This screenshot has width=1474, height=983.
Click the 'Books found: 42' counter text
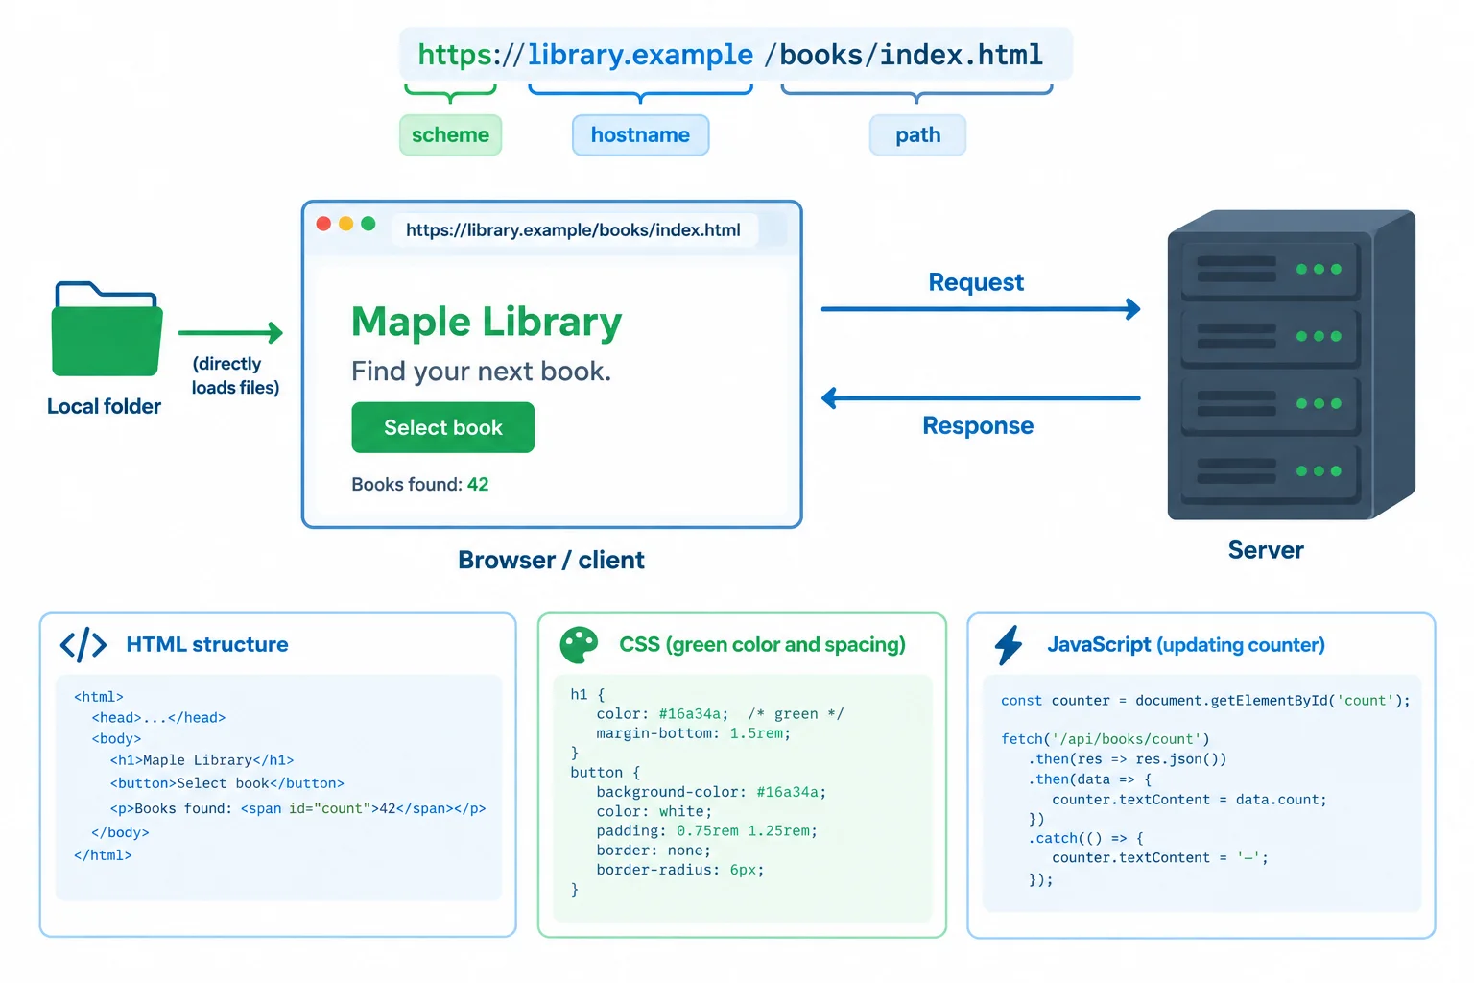420,485
